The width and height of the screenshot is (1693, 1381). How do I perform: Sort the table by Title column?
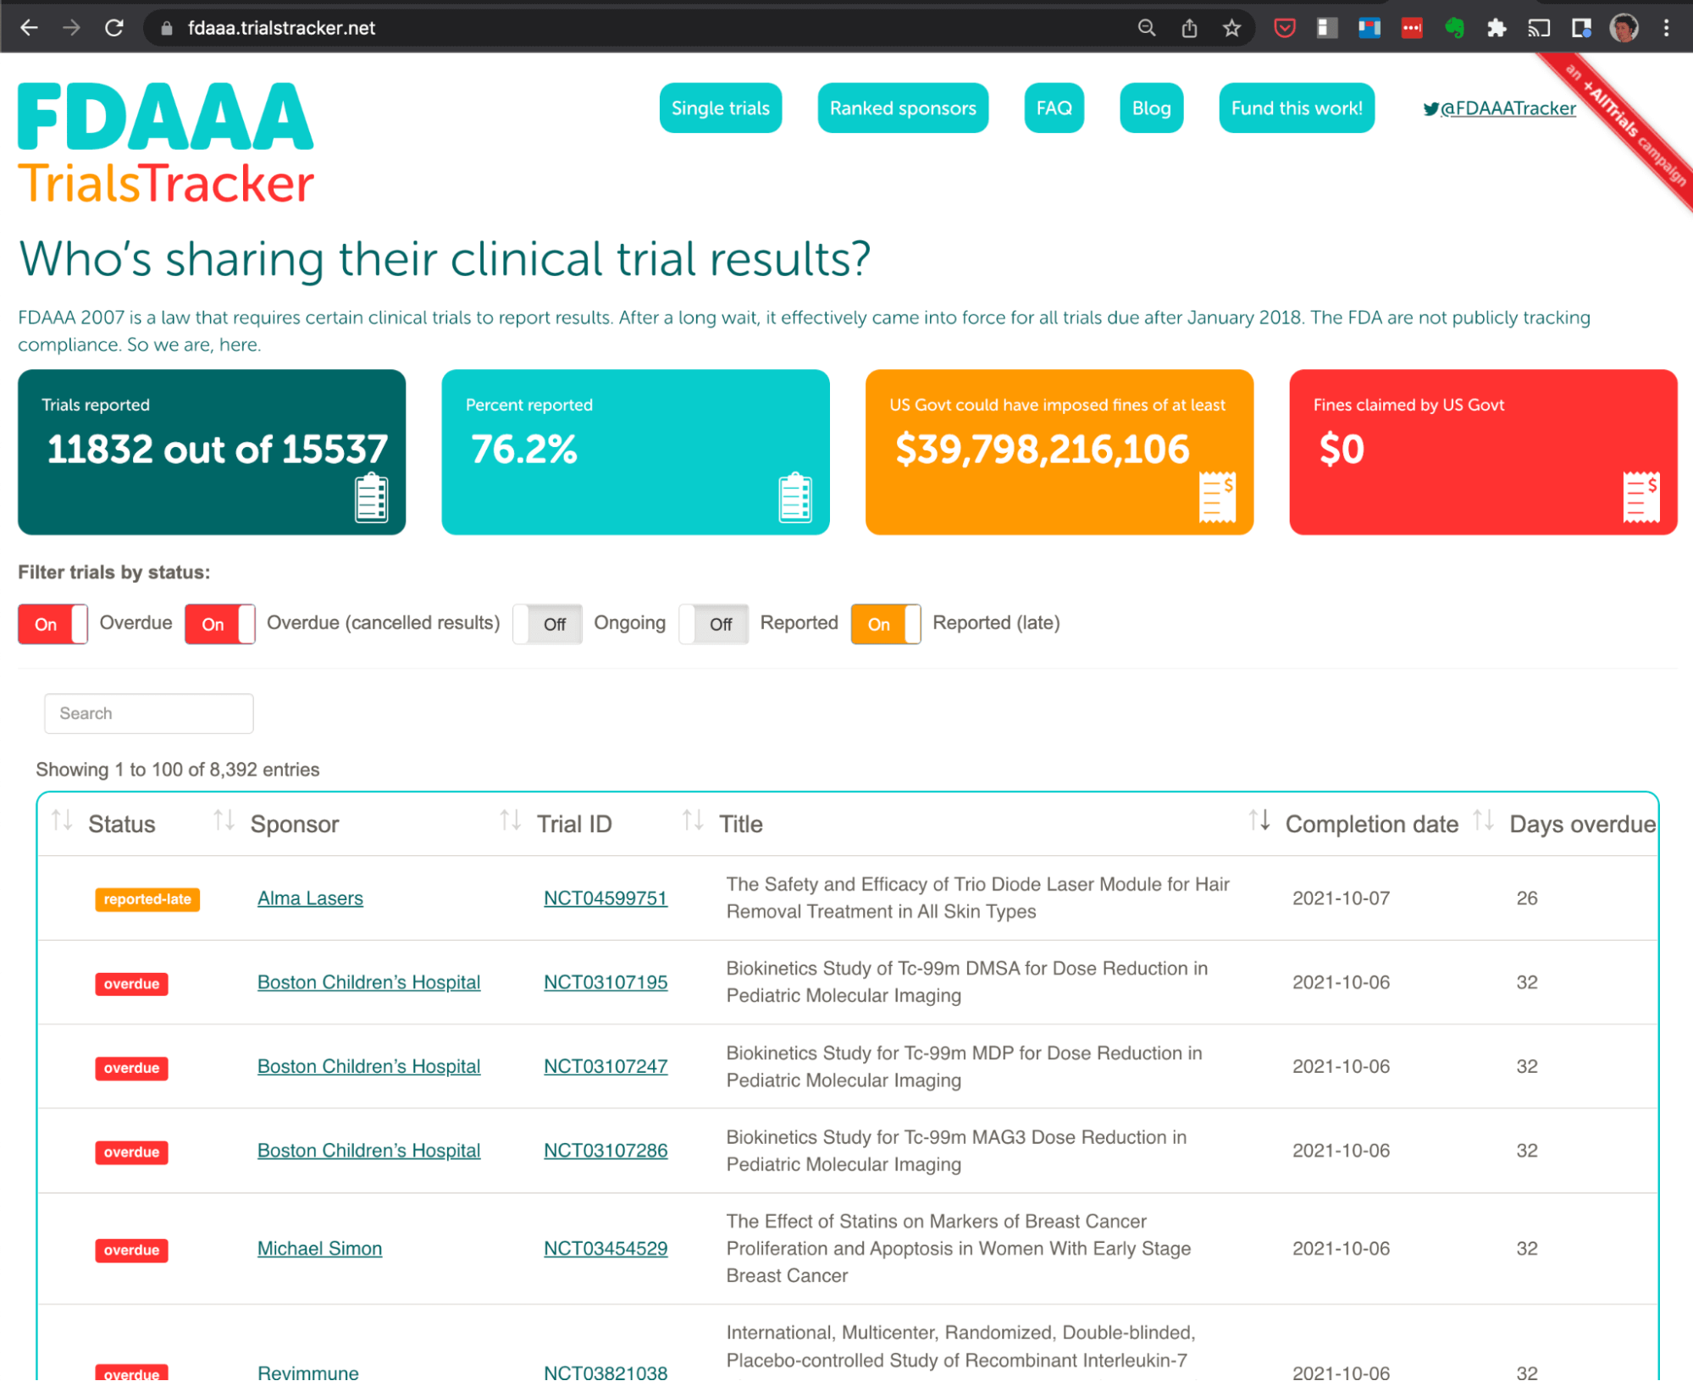coord(740,824)
